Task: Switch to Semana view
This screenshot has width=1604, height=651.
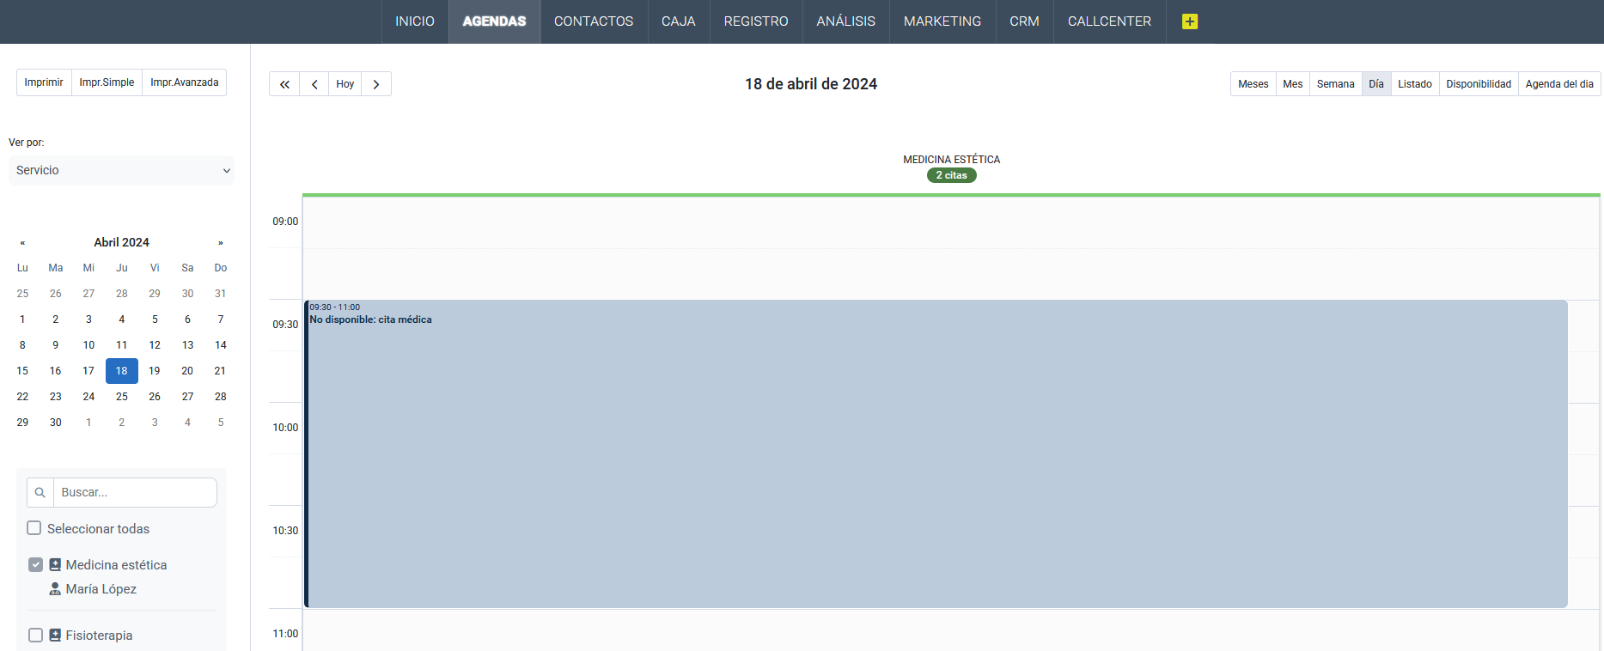Action: click(1336, 84)
